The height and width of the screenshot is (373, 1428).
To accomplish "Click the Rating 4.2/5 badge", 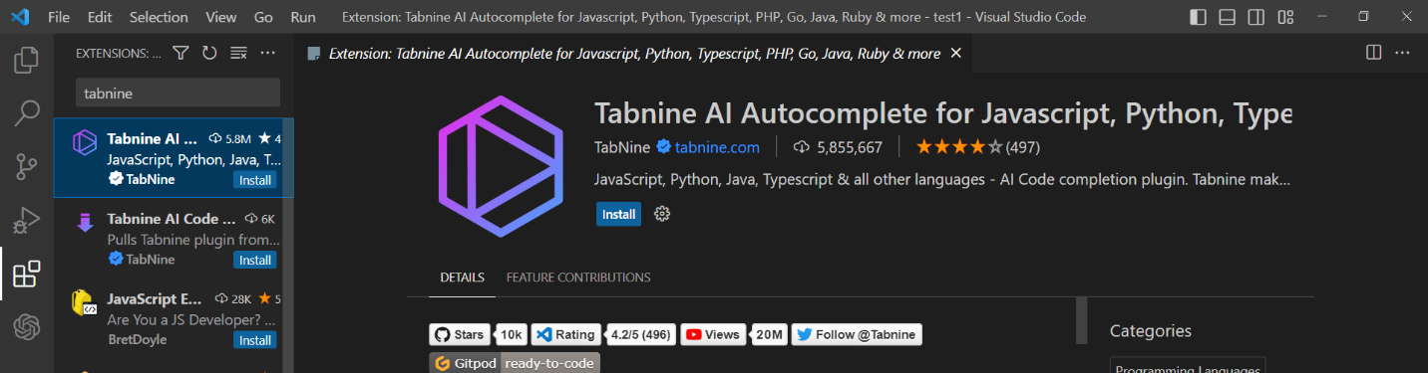I will pyautogui.click(x=603, y=334).
